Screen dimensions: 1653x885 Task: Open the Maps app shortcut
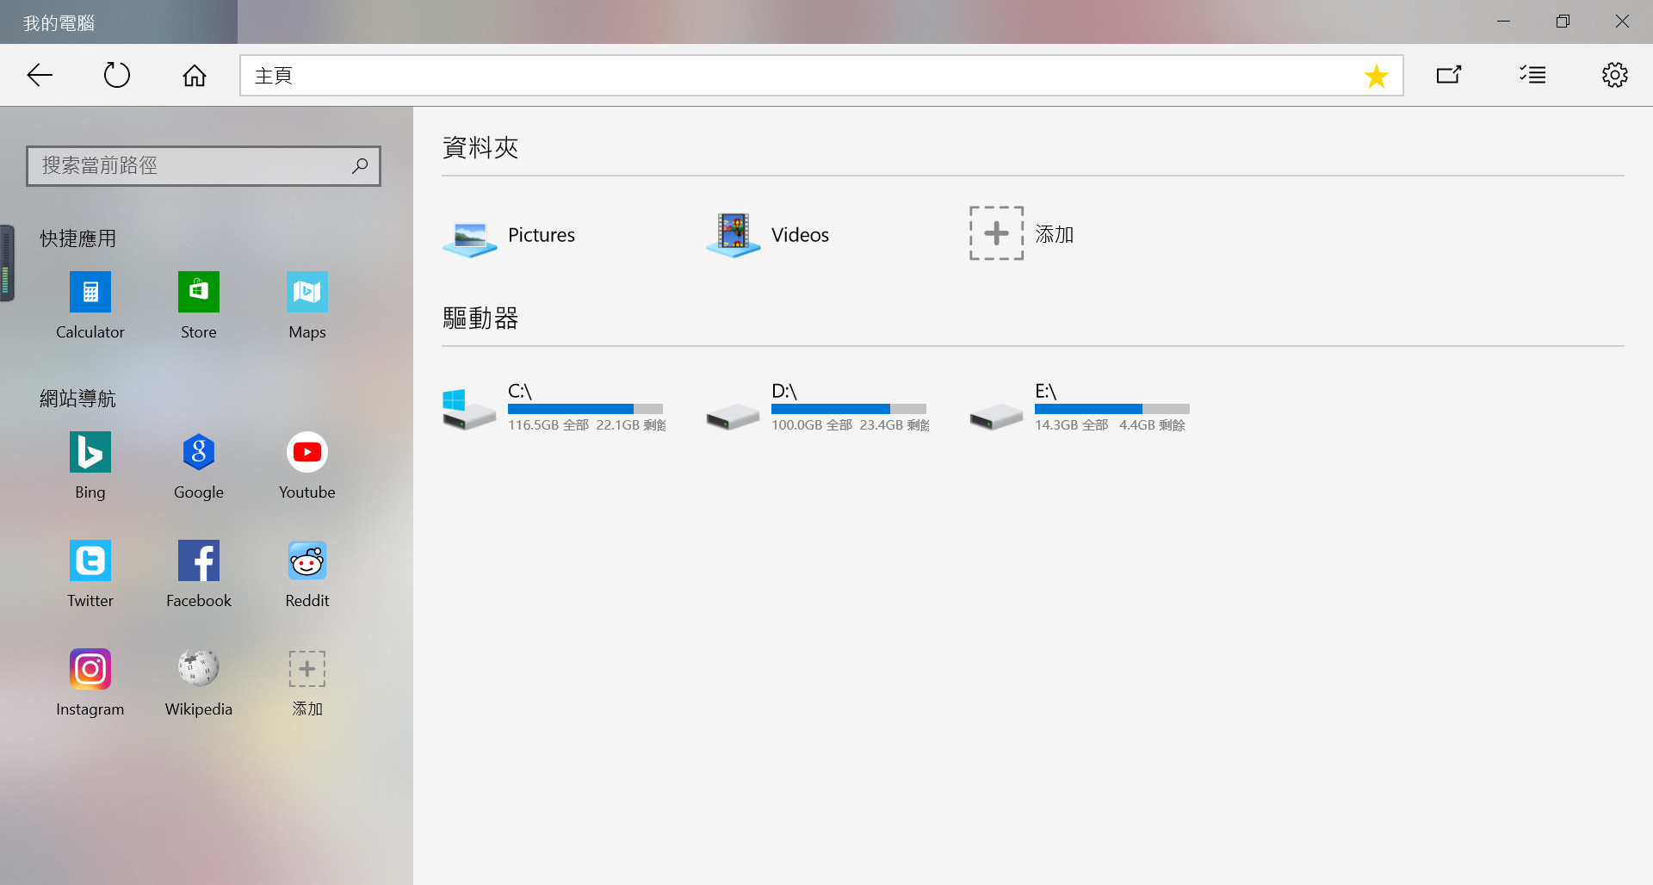(x=307, y=306)
